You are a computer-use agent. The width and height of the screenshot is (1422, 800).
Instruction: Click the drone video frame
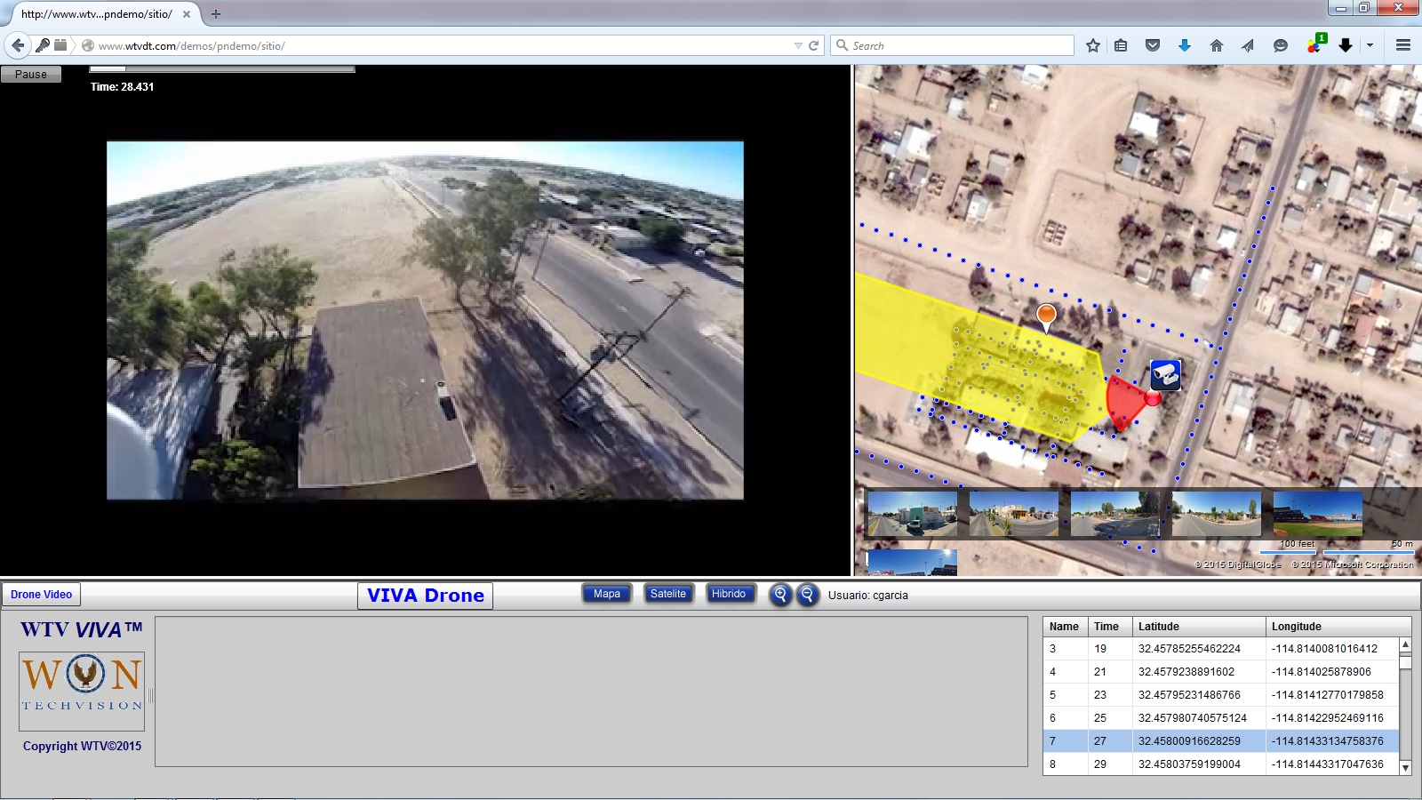click(425, 320)
